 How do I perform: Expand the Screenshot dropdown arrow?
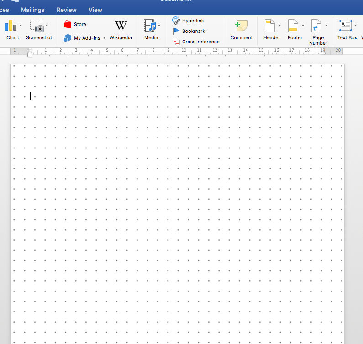(47, 26)
